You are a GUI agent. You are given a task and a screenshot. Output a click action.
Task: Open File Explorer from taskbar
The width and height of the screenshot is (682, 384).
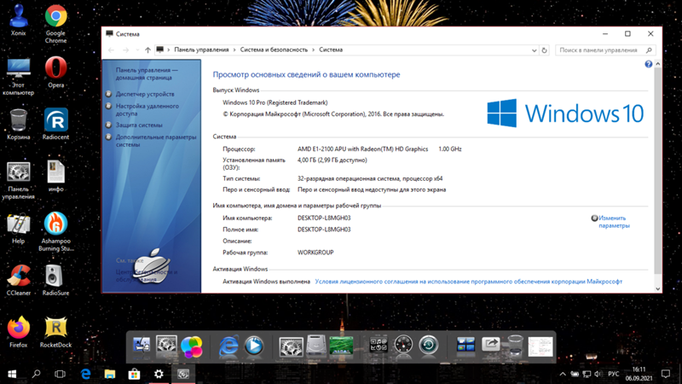(110, 374)
